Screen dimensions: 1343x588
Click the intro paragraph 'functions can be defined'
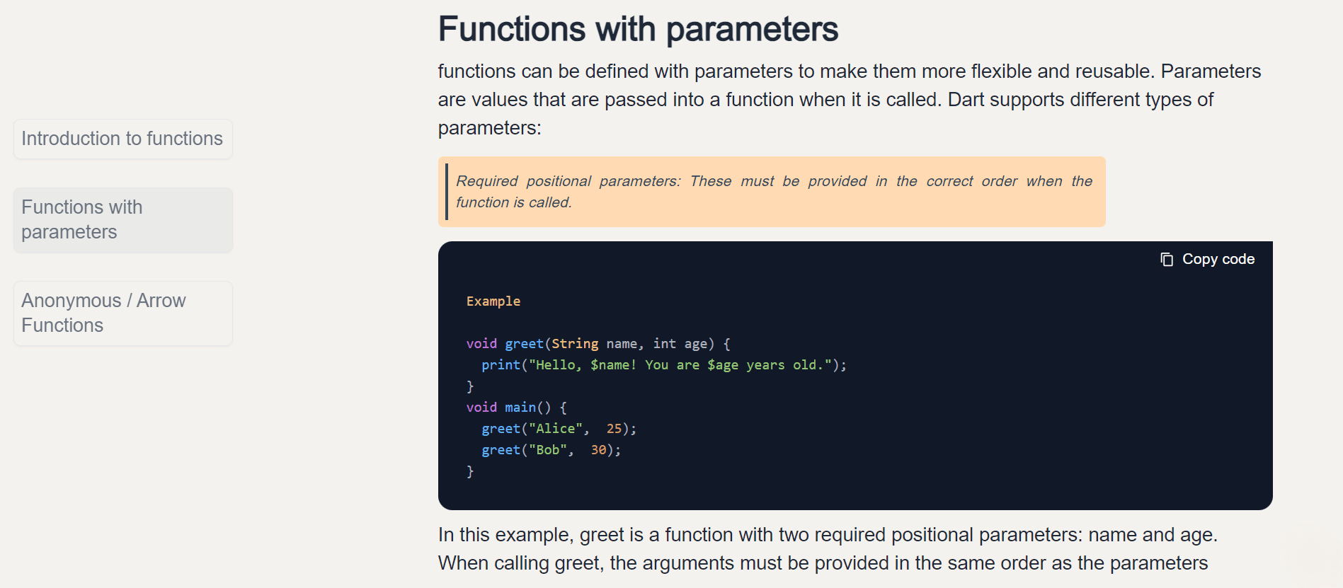849,100
